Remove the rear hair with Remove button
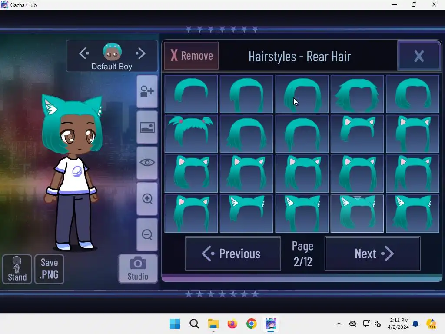The height and width of the screenshot is (334, 445). pyautogui.click(x=191, y=56)
